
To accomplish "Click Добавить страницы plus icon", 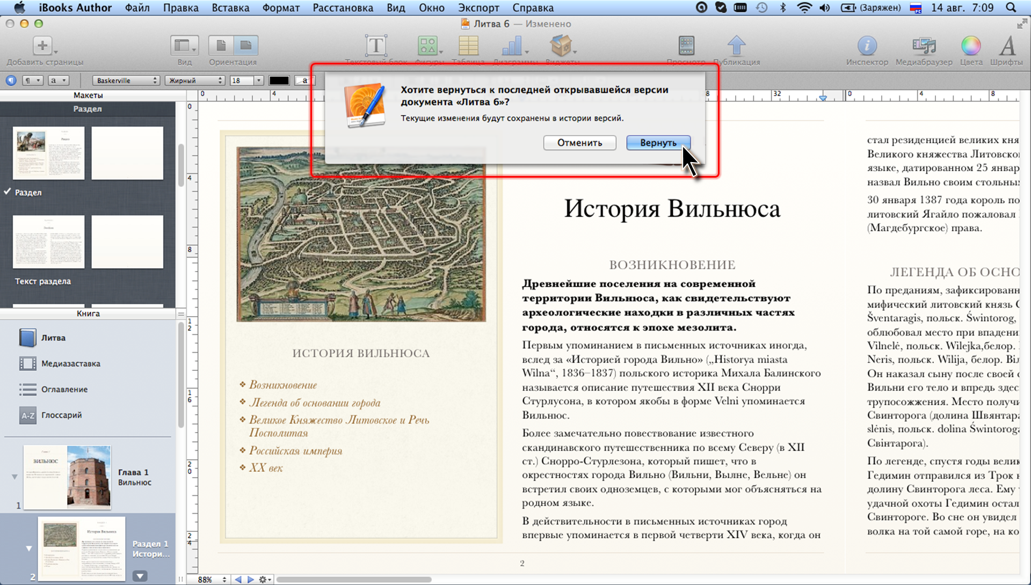I will click(x=42, y=46).
